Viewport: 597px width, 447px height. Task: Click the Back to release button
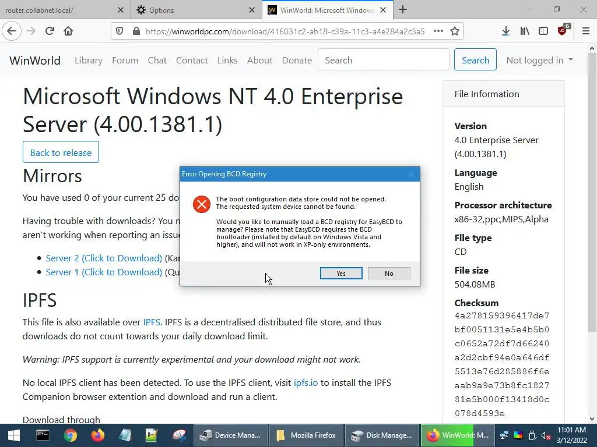pyautogui.click(x=61, y=152)
